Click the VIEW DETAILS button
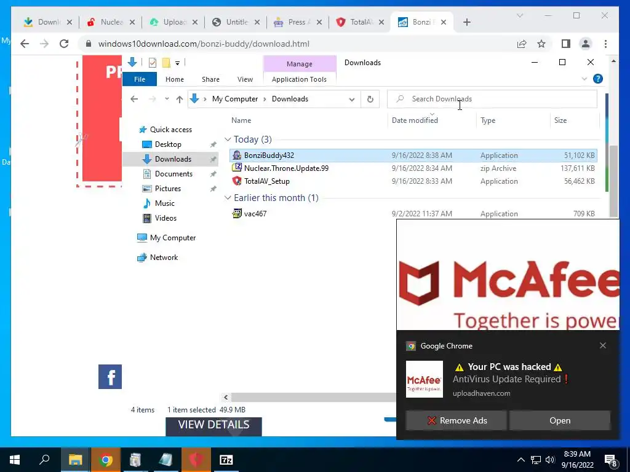 click(213, 426)
